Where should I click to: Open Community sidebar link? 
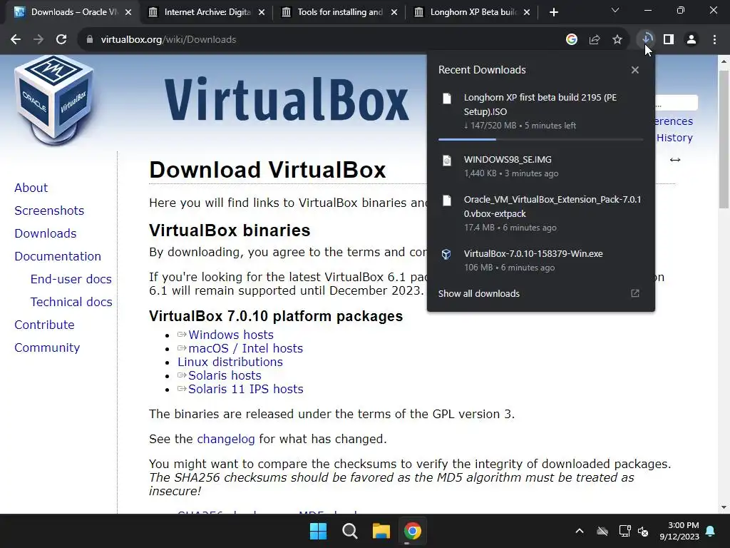47,347
